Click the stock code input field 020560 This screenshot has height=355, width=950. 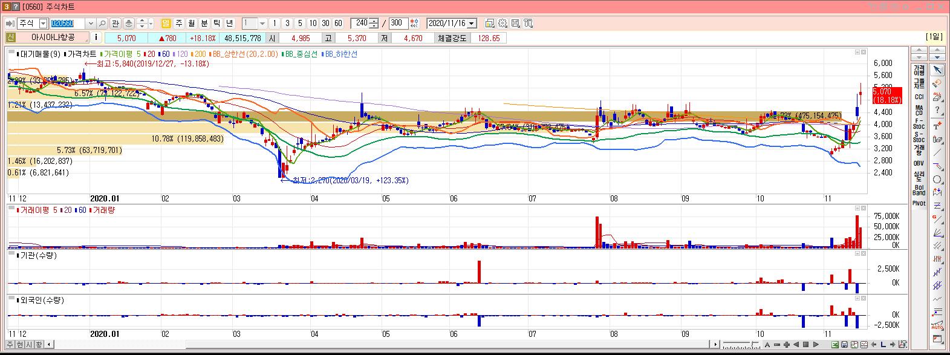tap(68, 24)
